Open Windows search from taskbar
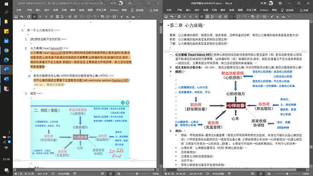This screenshot has width=313, height=176. coord(6,12)
